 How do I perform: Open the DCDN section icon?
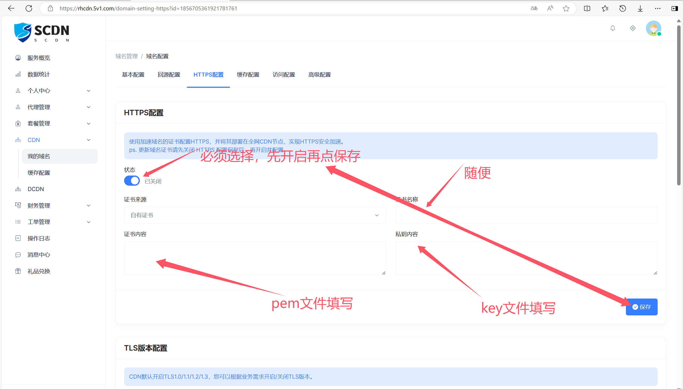coord(18,189)
